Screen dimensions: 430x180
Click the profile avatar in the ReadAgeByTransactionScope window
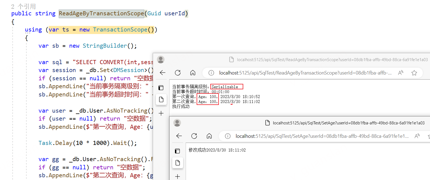161,59
